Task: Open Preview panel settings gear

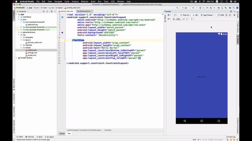Action: 231,11
